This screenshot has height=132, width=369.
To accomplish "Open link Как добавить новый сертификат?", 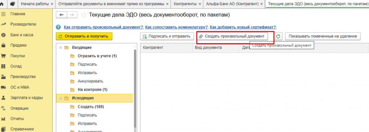I will pos(243,27).
